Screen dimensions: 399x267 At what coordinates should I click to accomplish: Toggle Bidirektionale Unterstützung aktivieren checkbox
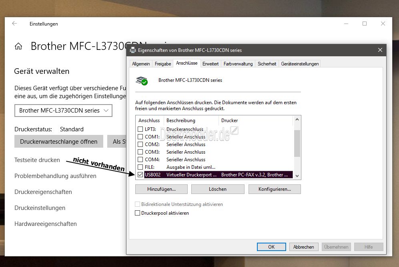click(x=137, y=204)
